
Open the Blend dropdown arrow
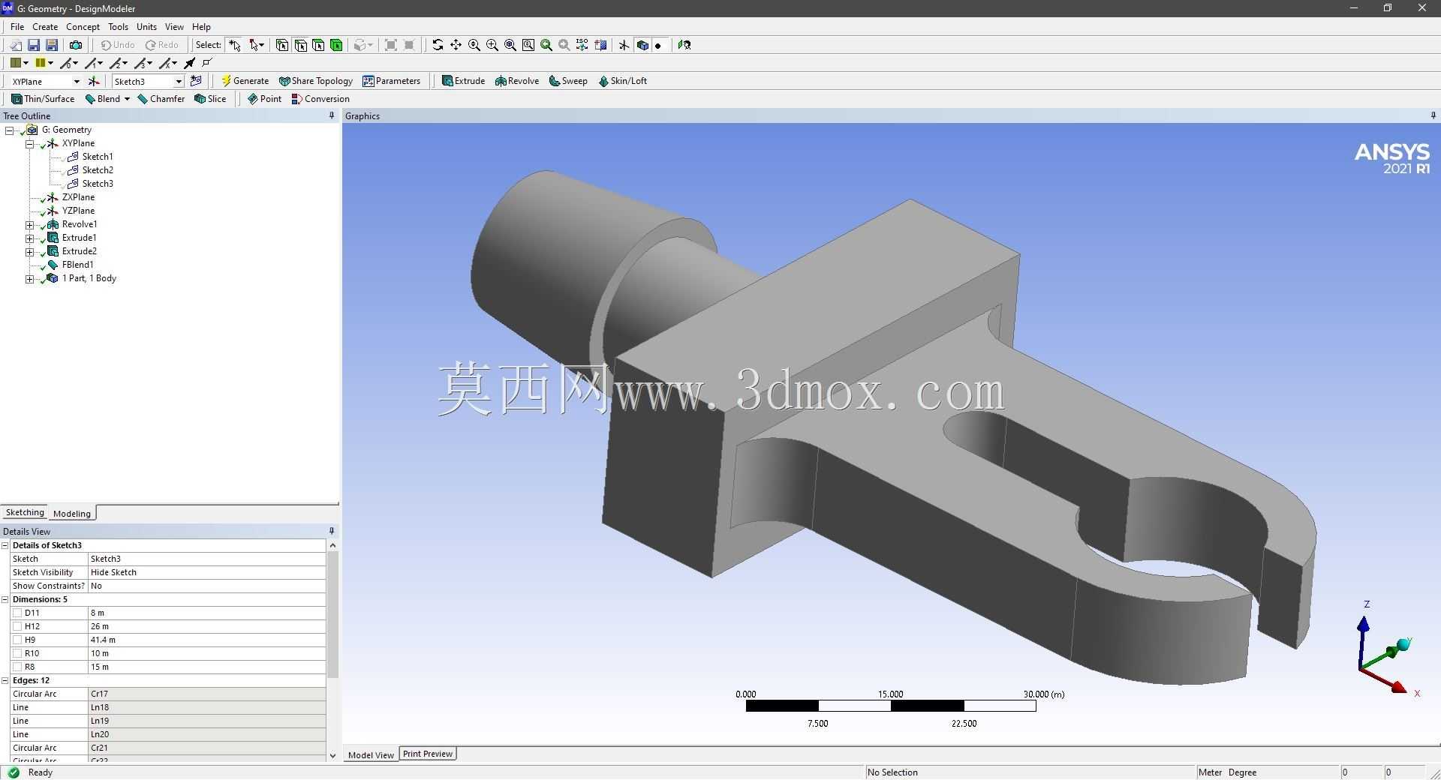click(127, 99)
